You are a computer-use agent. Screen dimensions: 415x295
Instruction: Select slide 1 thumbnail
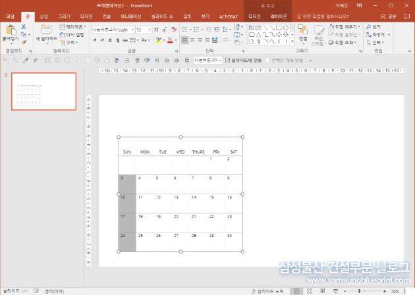point(43,92)
